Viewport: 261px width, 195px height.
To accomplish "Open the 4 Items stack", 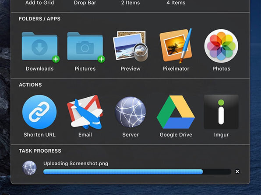I will 176,3.
